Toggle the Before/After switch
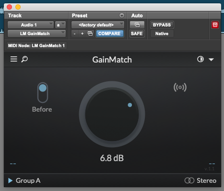The width and height of the screenshot is (224, 191). (43, 93)
